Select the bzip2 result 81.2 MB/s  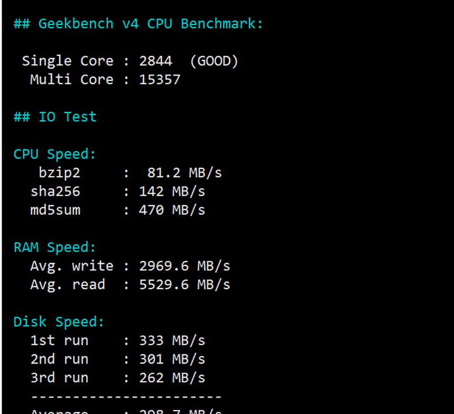[184, 173]
